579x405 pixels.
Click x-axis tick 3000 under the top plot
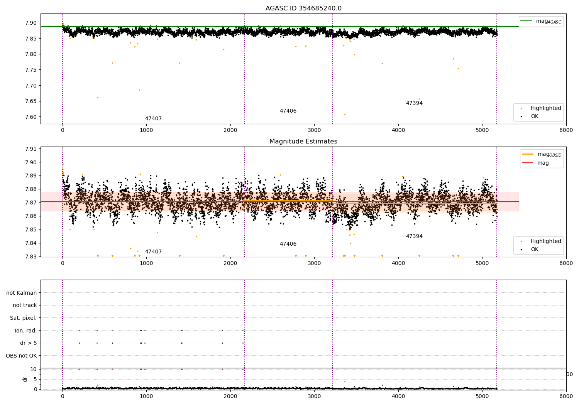click(314, 130)
